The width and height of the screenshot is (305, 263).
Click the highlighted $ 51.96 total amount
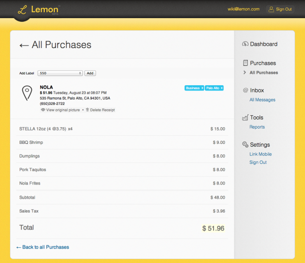213,228
